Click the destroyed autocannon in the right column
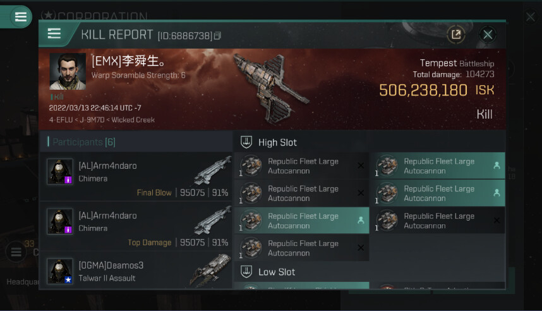Image resolution: width=542 pixels, height=311 pixels. [x=439, y=221]
